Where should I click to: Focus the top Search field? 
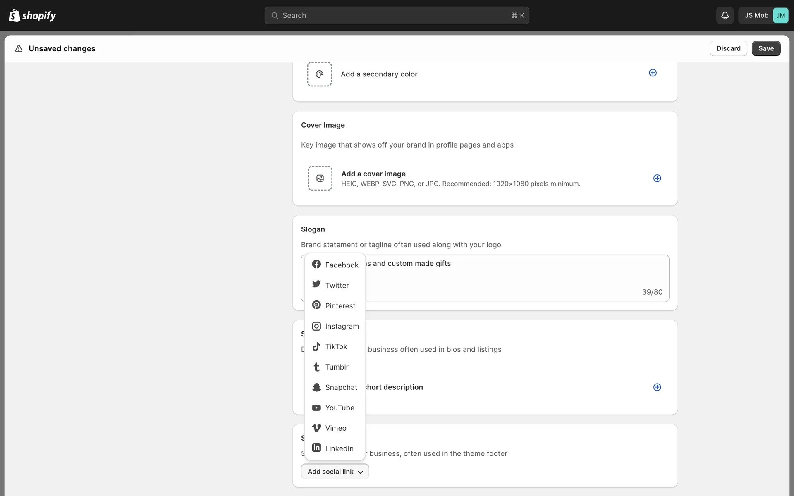(396, 15)
